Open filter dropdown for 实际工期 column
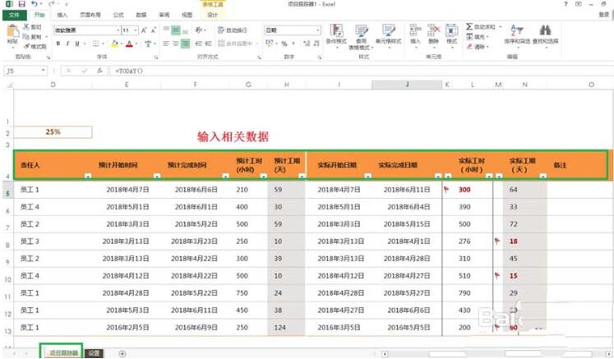 542,176
